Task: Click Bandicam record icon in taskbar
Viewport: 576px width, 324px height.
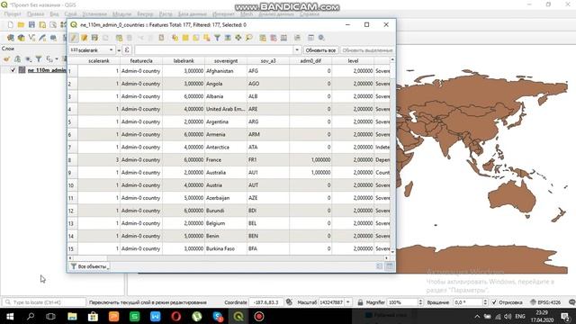Action: pyautogui.click(x=259, y=316)
